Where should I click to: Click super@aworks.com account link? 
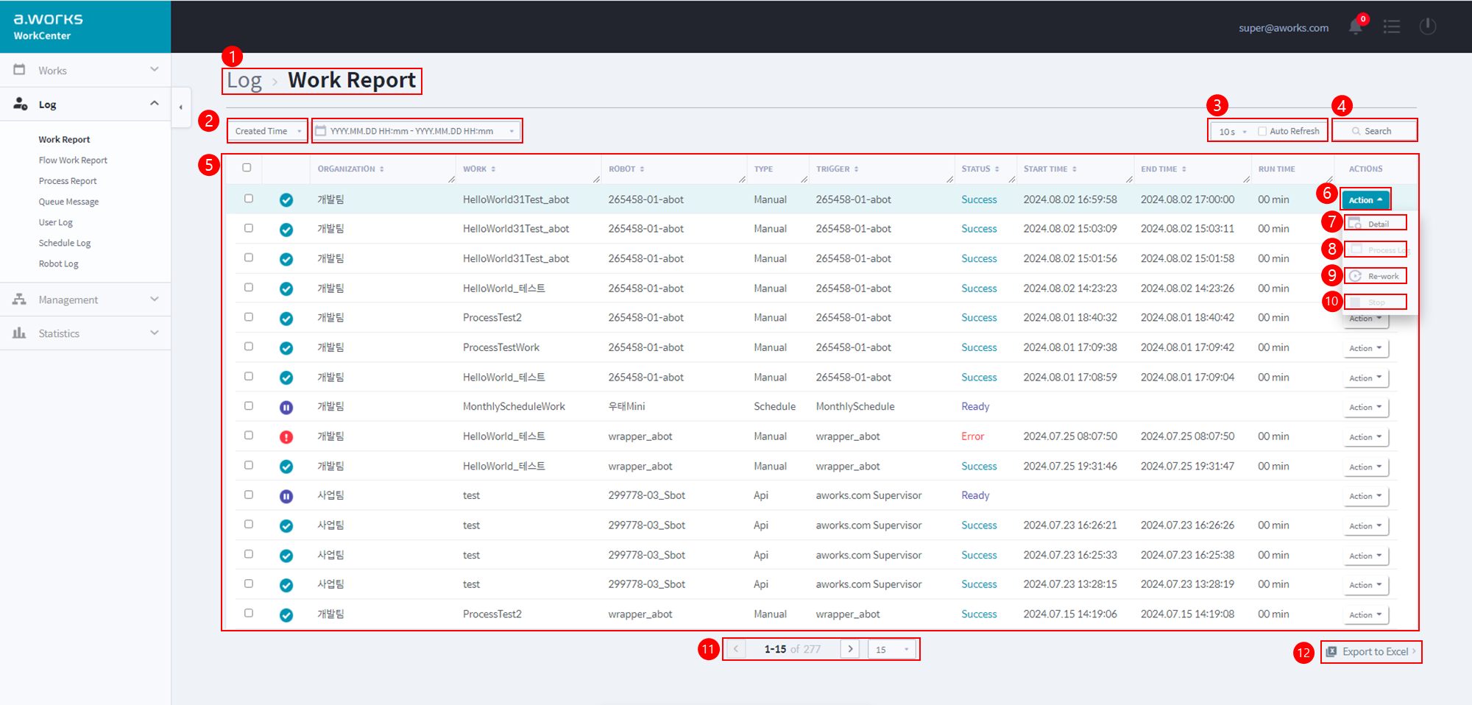(x=1284, y=28)
